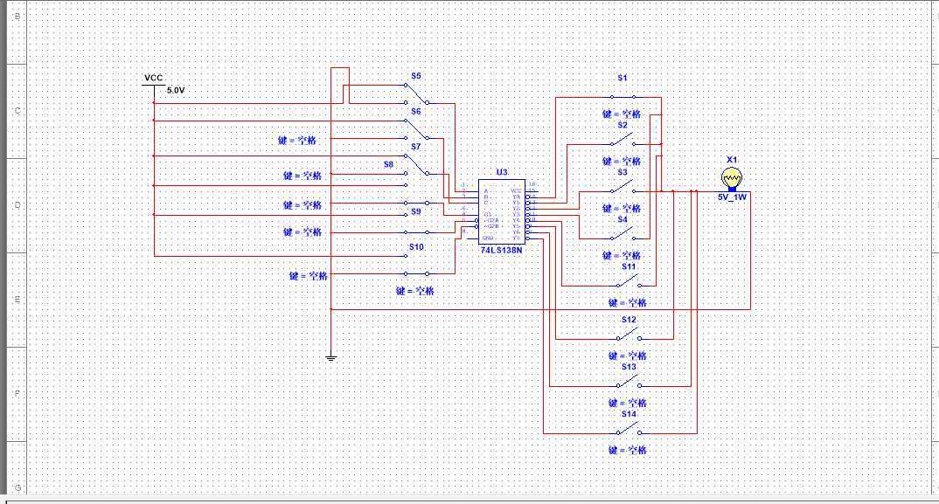Click the 5.0V voltage label

coord(176,90)
